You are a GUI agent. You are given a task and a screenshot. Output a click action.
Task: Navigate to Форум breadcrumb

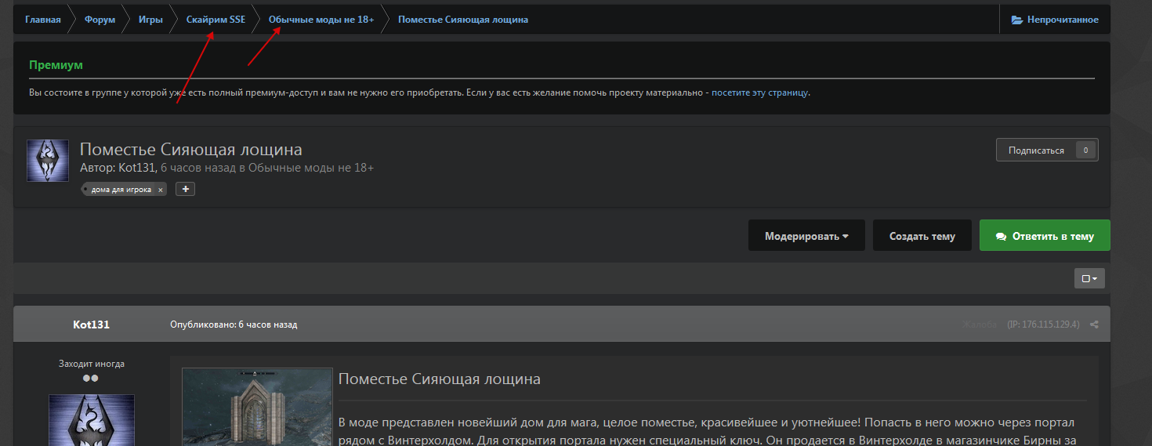[x=100, y=20]
